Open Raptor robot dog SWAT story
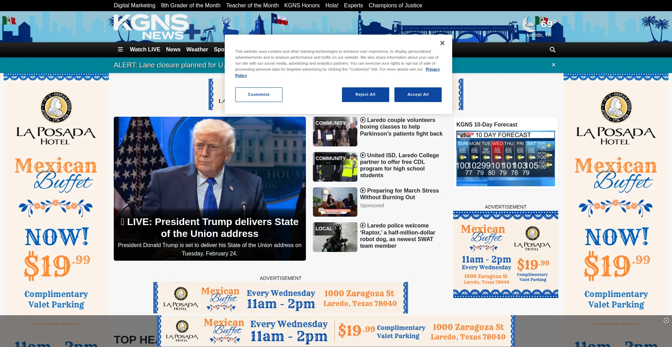Screen dimensions: 672x347 pyautogui.click(x=398, y=236)
